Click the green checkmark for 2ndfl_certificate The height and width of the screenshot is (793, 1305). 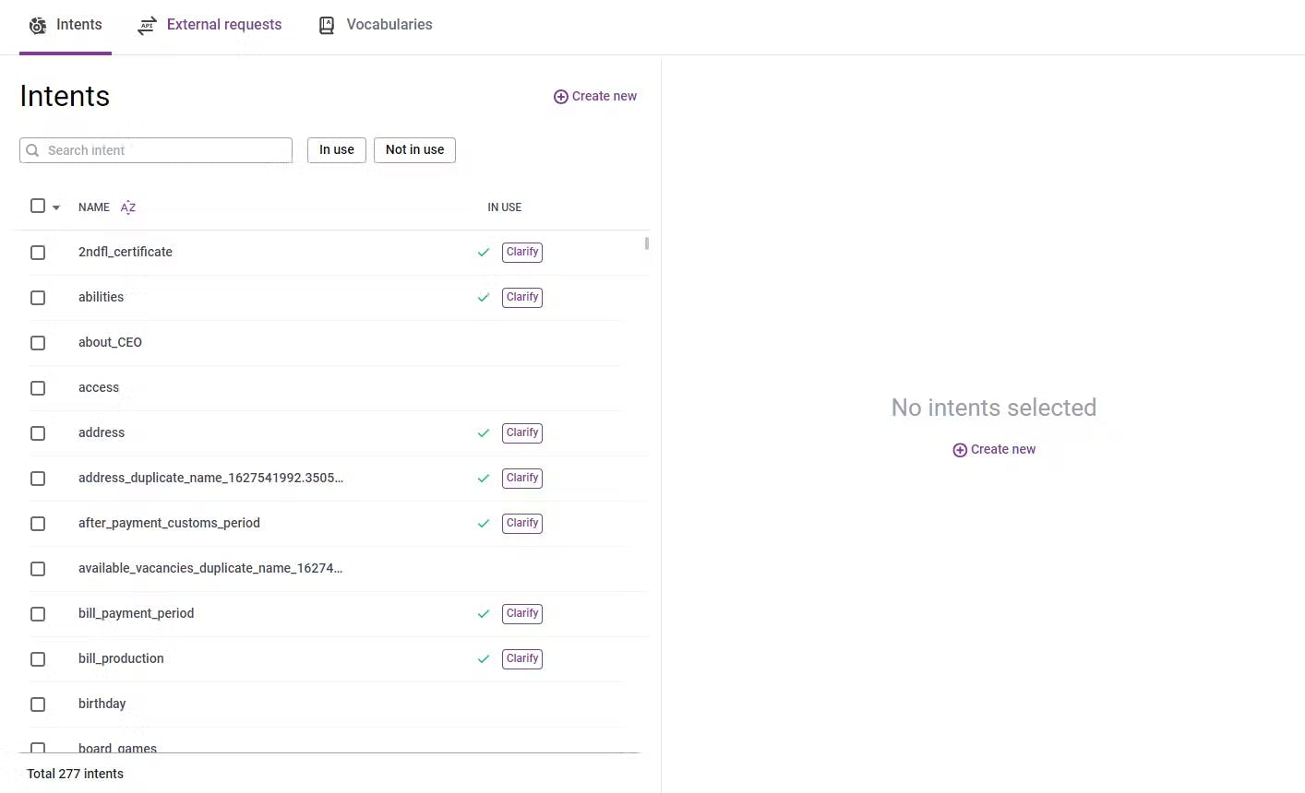click(x=483, y=252)
